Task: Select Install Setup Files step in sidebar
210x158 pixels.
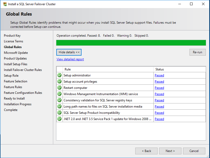Action: (16, 64)
